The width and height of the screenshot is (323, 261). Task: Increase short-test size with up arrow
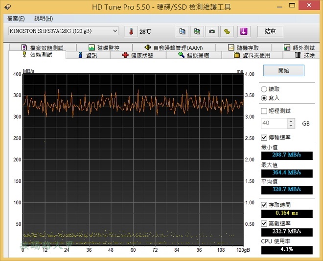click(x=291, y=121)
